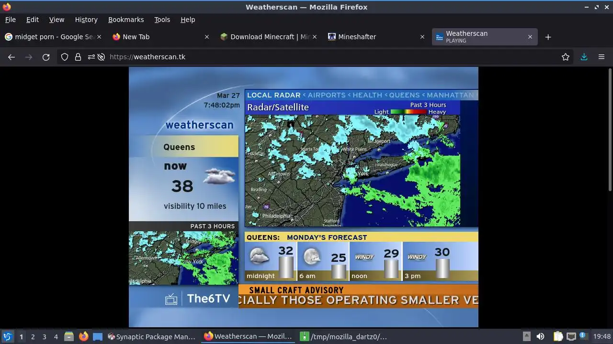The width and height of the screenshot is (613, 344).
Task: Switch to virtual desktop 3
Action: [x=44, y=336]
